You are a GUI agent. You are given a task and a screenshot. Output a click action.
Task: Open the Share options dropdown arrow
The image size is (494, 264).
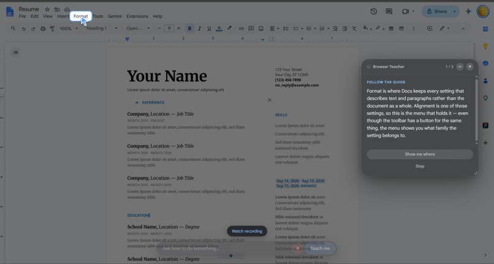(x=455, y=12)
